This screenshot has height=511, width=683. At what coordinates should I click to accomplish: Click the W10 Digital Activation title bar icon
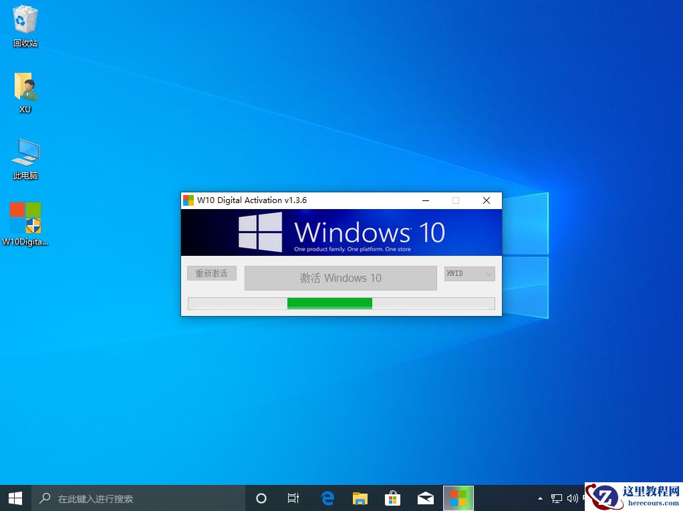pyautogui.click(x=188, y=200)
